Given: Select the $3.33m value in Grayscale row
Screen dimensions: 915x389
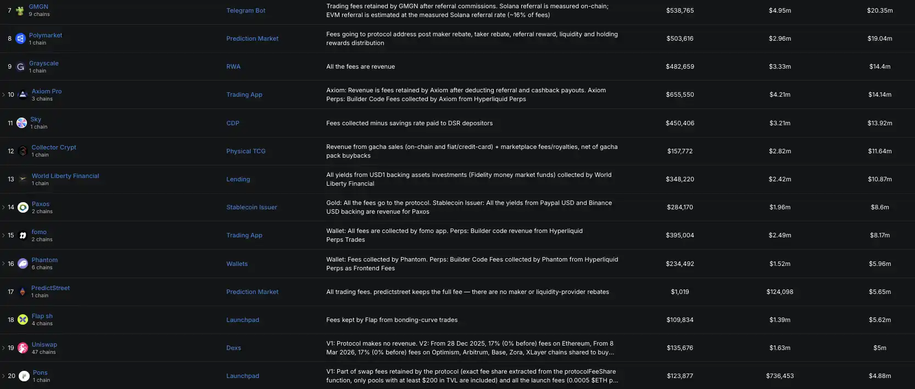Looking at the screenshot, I should click(x=780, y=66).
